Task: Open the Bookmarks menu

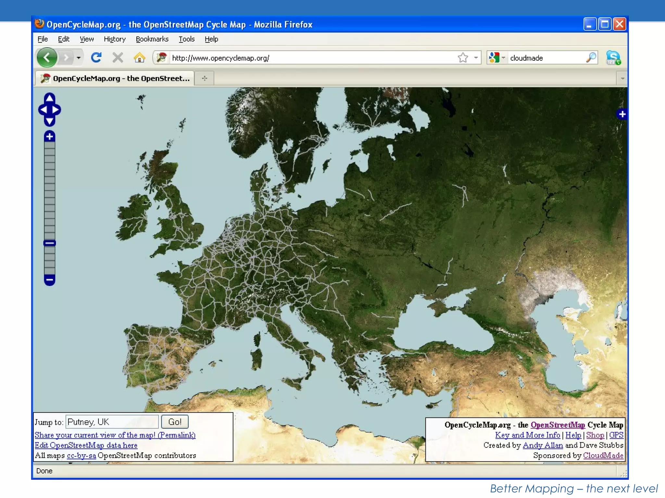Action: (152, 39)
